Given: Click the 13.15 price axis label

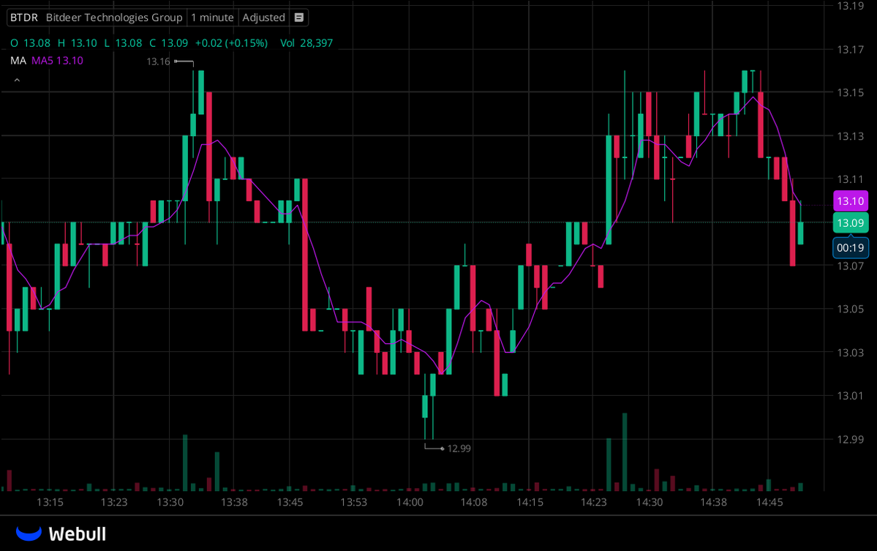Looking at the screenshot, I should click(x=850, y=92).
